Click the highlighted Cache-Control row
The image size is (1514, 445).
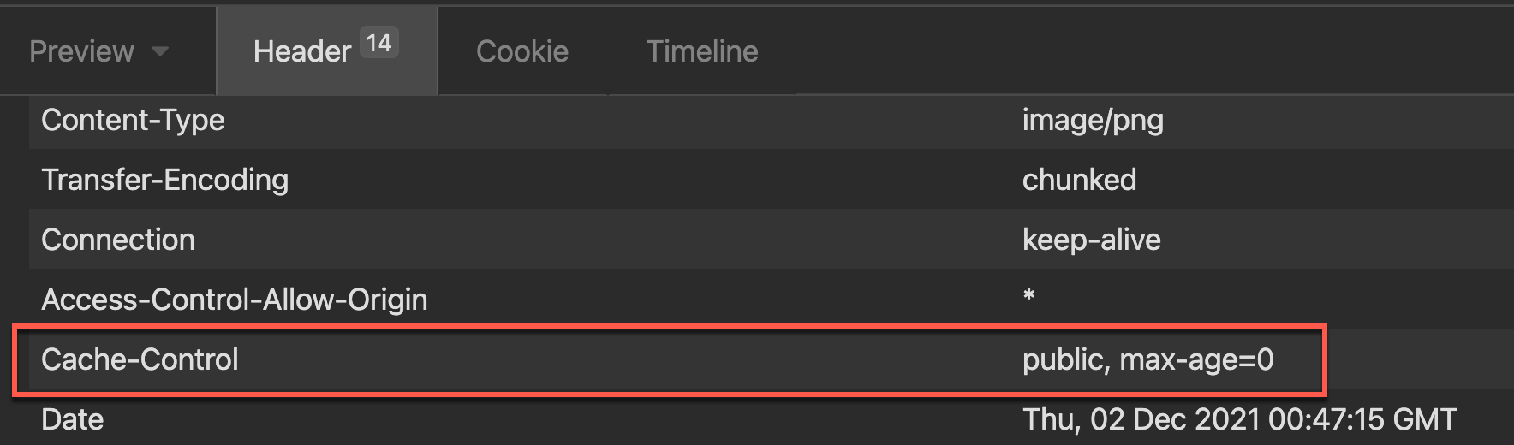tap(670, 359)
